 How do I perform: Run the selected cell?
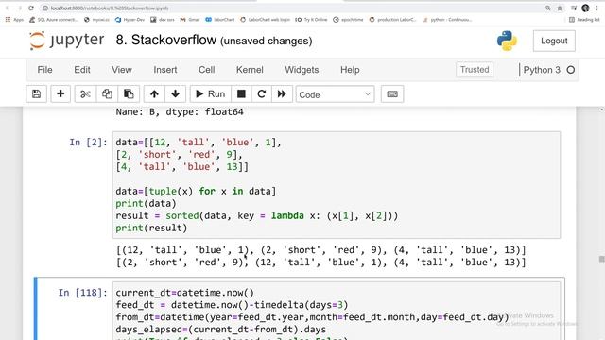tap(210, 94)
